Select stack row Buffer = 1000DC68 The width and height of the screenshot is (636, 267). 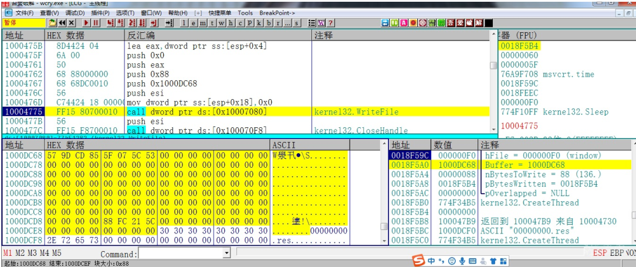click(x=510, y=165)
